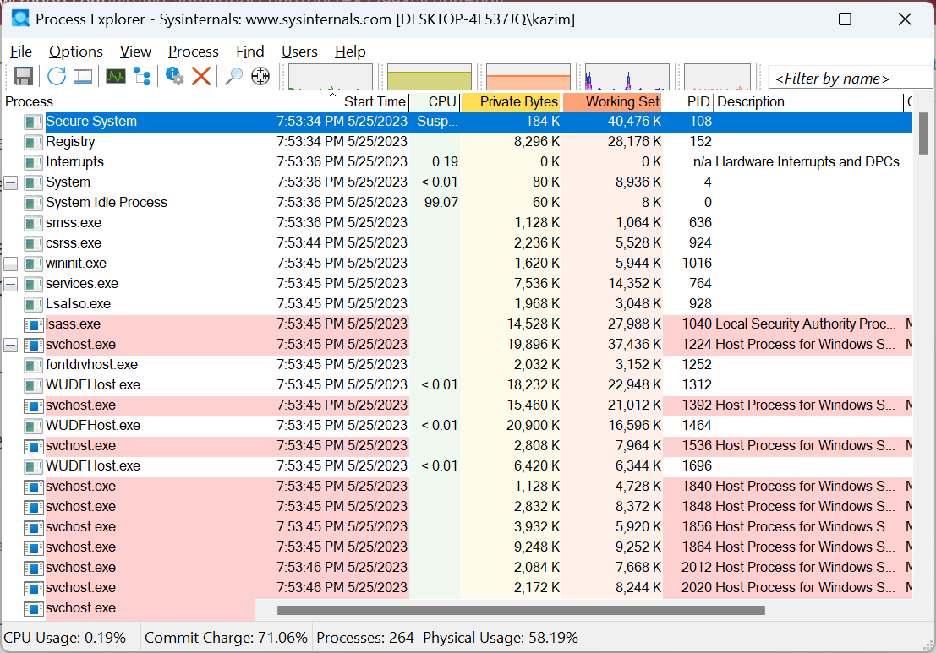Select svchost.exe row with PID 1864
936x653 pixels.
point(457,547)
